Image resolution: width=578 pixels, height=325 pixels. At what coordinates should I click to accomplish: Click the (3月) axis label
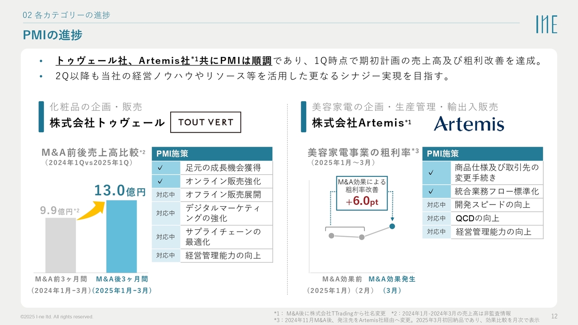392,291
